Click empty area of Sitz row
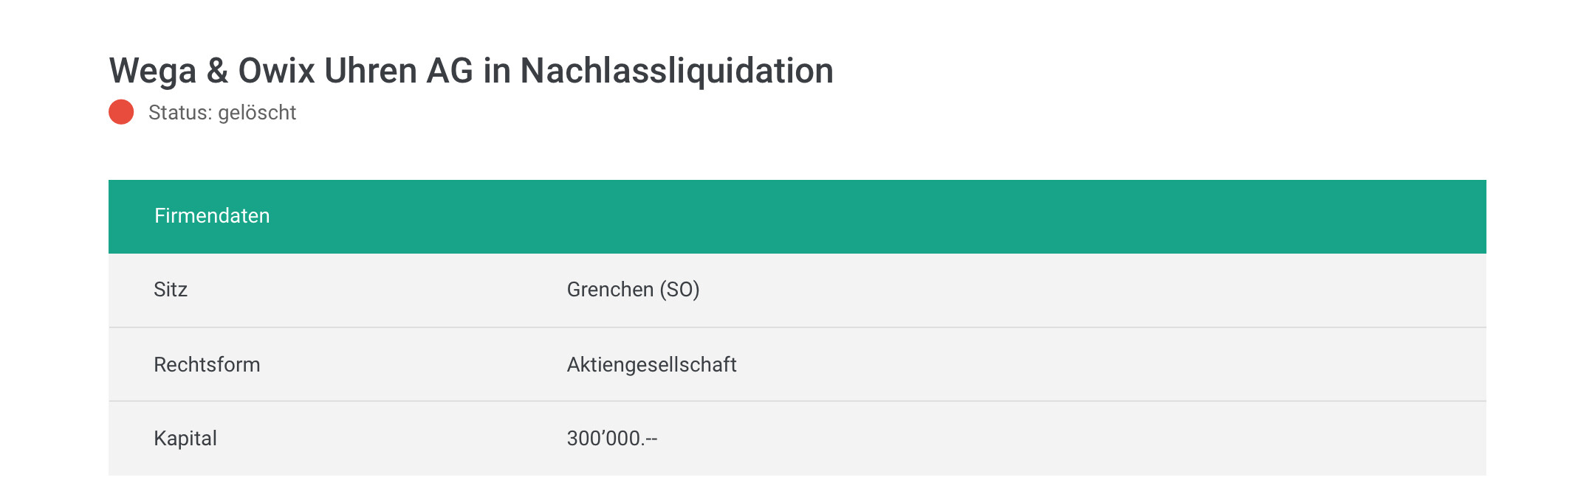Image resolution: width=1595 pixels, height=477 pixels. (x=1093, y=290)
